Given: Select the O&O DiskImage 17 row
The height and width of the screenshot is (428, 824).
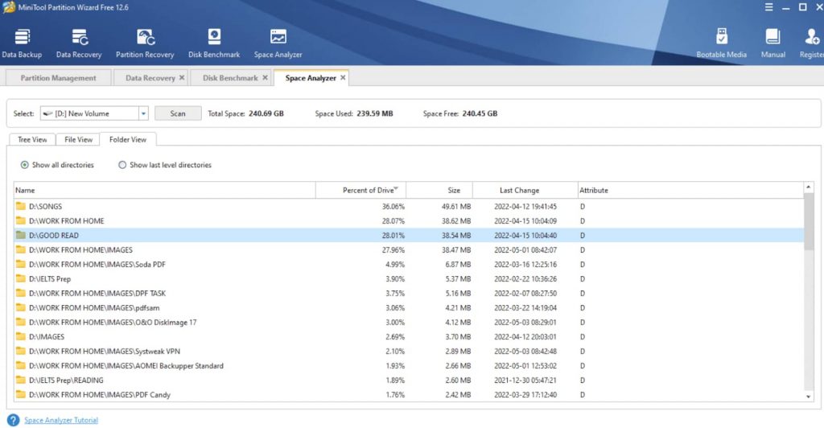Looking at the screenshot, I should pyautogui.click(x=409, y=322).
